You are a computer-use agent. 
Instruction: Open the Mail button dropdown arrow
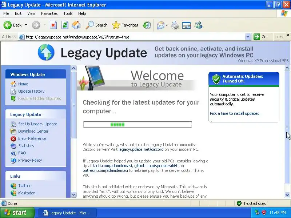coord(167,25)
